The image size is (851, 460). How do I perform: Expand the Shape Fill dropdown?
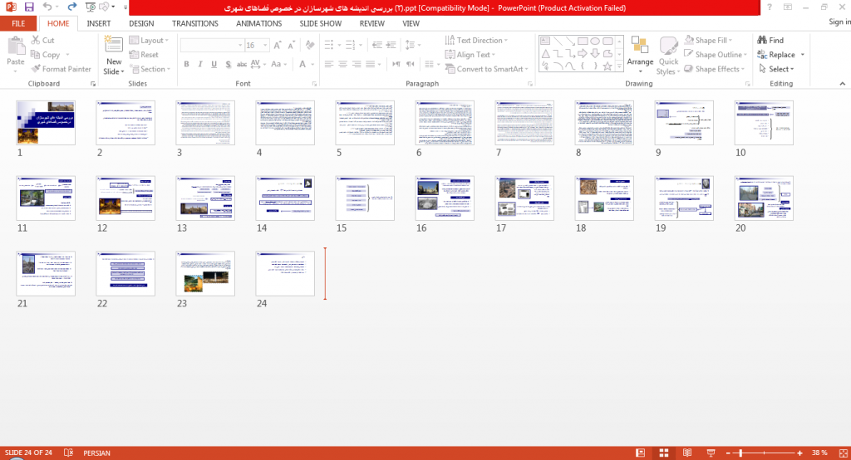pos(730,40)
